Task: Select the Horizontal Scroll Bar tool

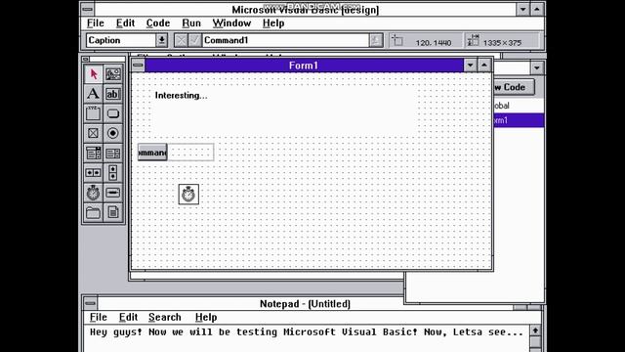Action: pyautogui.click(x=94, y=173)
